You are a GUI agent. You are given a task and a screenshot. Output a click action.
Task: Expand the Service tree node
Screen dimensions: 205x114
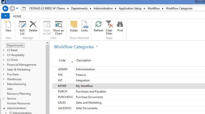pyautogui.click(x=4, y=98)
